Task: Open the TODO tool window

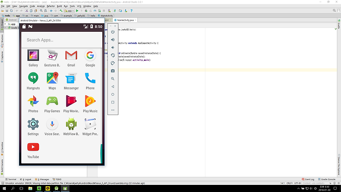Action: click(x=57, y=179)
